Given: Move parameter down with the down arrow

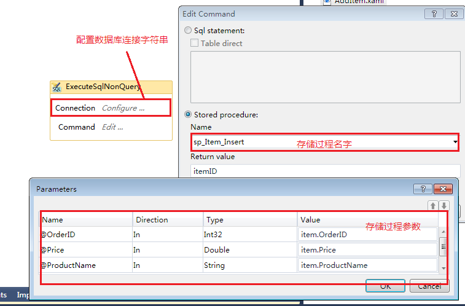Looking at the screenshot, I should click(444, 205).
